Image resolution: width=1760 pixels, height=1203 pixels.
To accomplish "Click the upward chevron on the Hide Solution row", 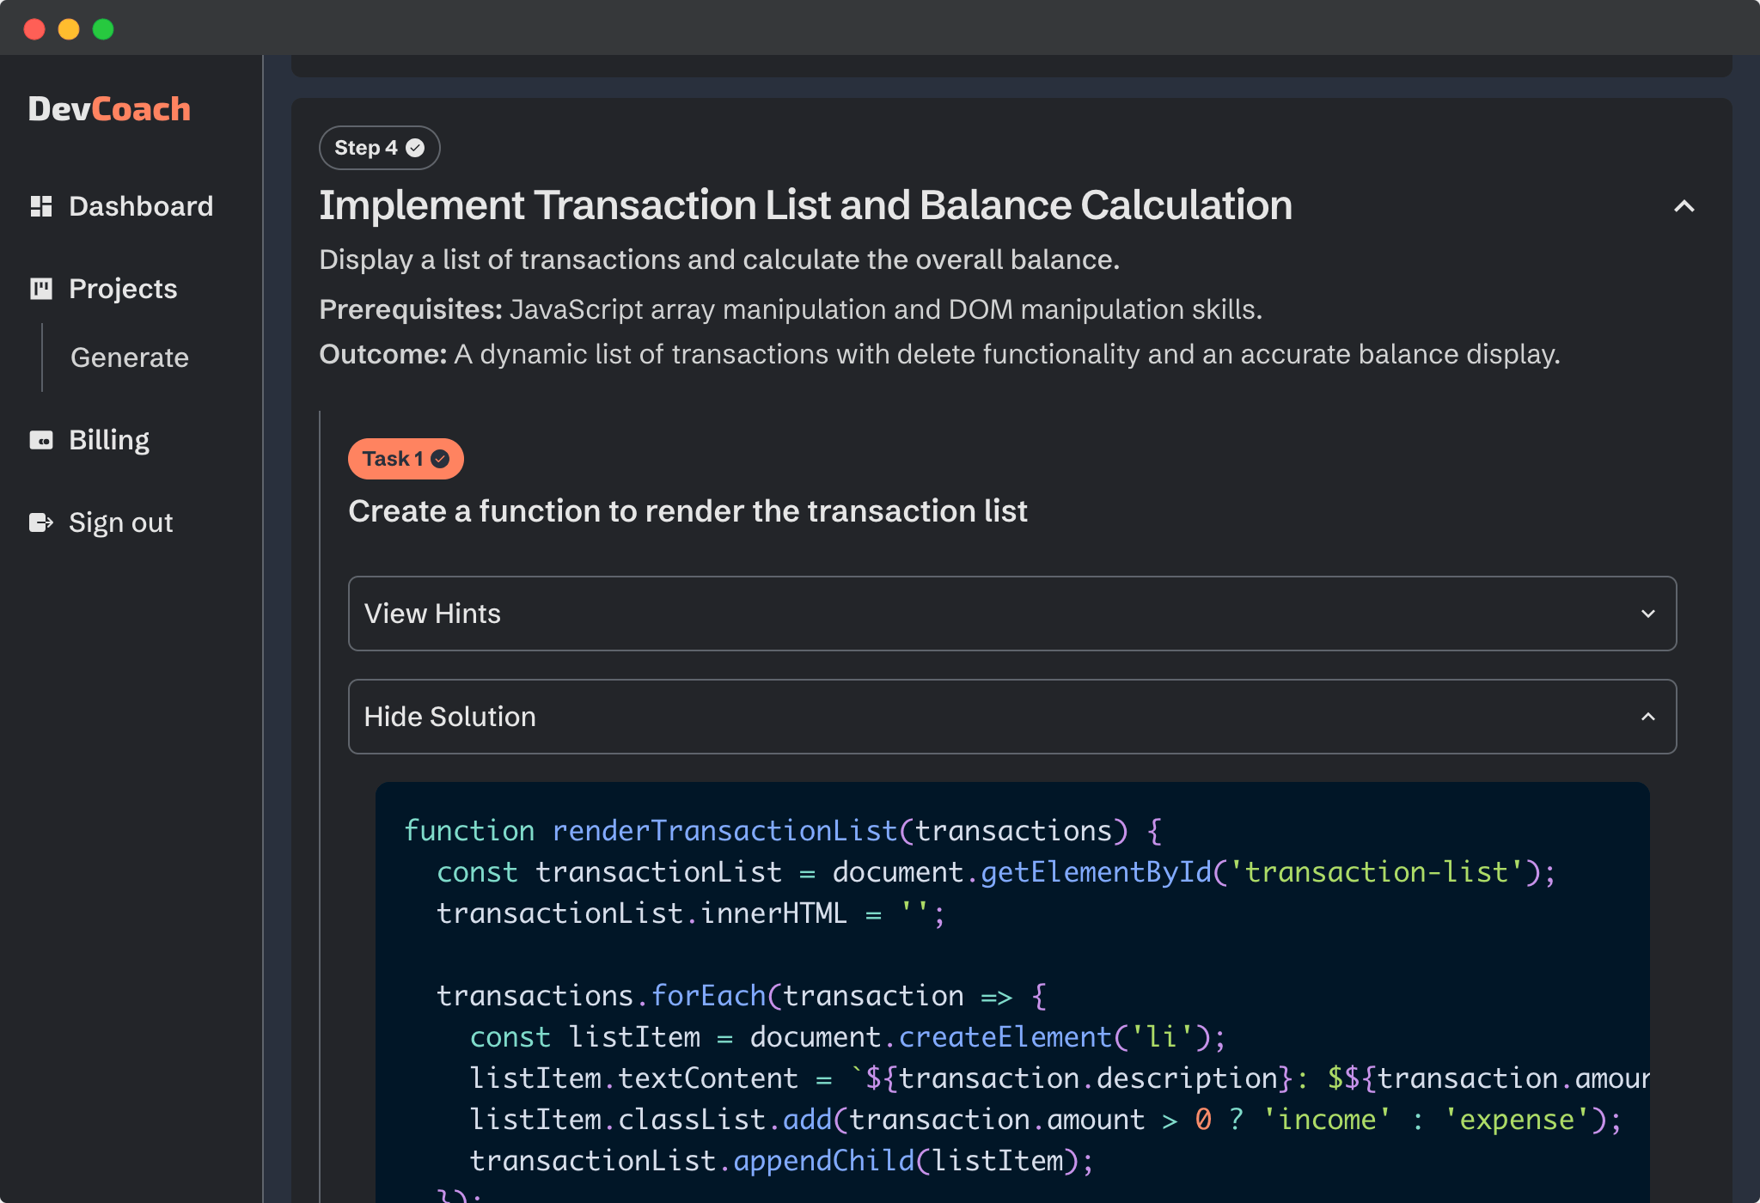I will point(1648,717).
